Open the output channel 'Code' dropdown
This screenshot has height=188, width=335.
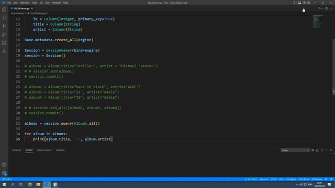[295, 150]
